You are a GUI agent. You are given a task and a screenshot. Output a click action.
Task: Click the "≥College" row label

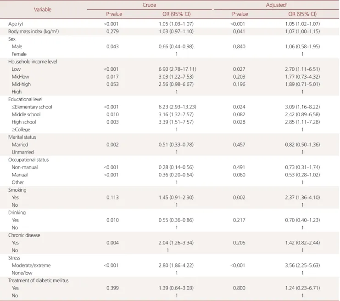tap(21, 130)
